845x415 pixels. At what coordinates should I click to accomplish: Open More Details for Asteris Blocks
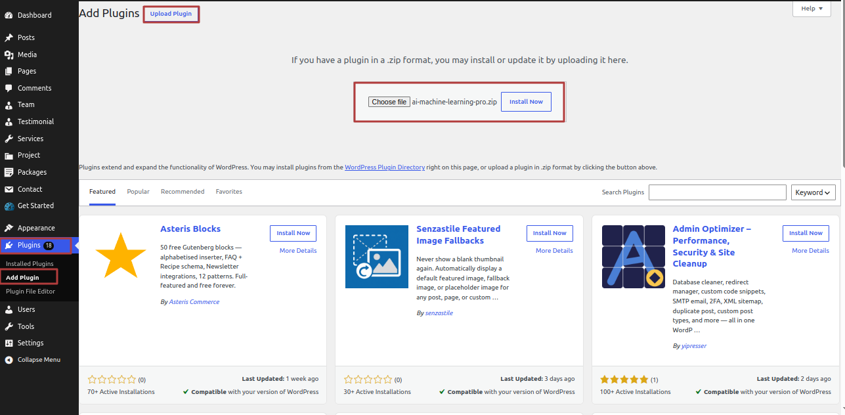pos(298,251)
